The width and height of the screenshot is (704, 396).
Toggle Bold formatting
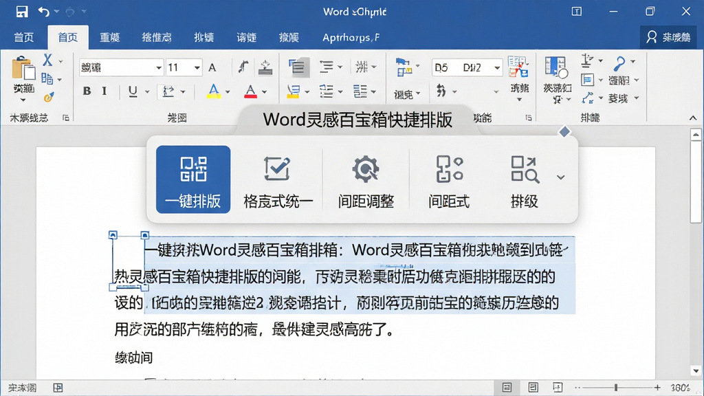pos(87,91)
